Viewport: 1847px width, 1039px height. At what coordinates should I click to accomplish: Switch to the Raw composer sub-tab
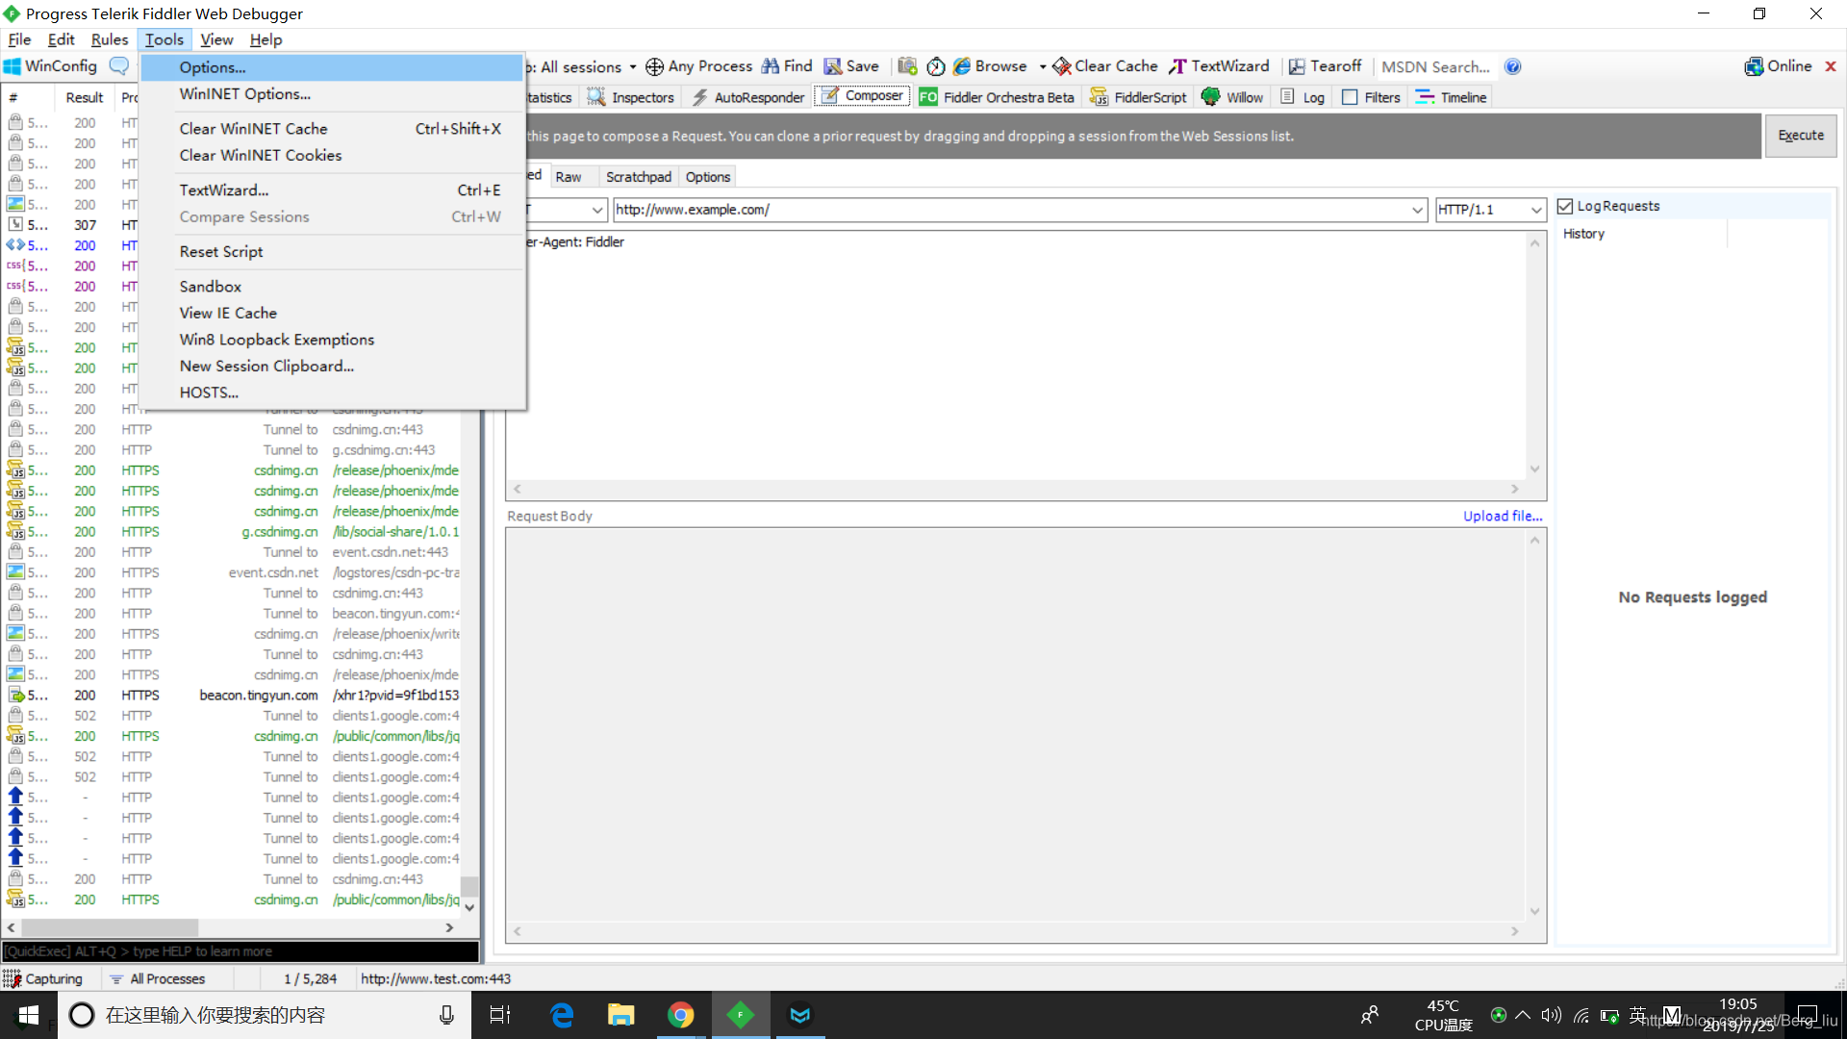click(x=569, y=177)
